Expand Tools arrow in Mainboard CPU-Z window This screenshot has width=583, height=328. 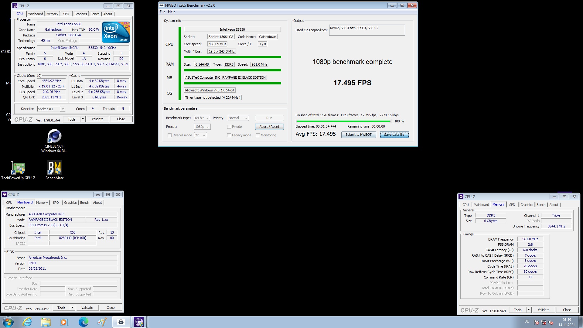pyautogui.click(x=72, y=308)
